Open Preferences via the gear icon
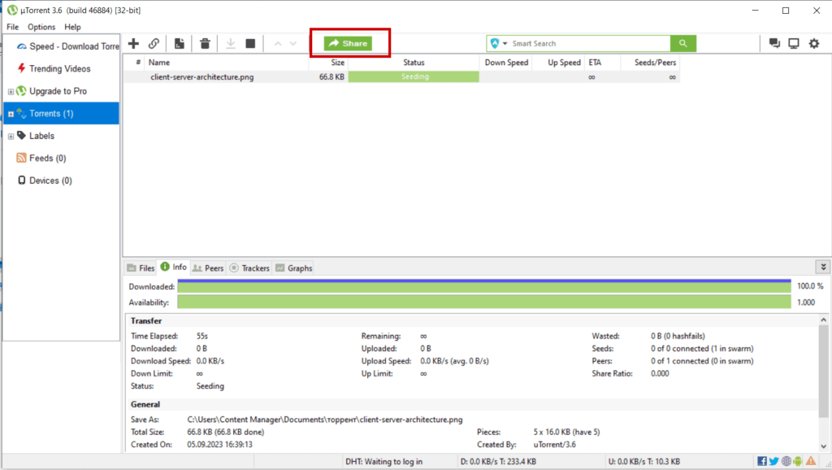The height and width of the screenshot is (470, 832). pyautogui.click(x=813, y=43)
